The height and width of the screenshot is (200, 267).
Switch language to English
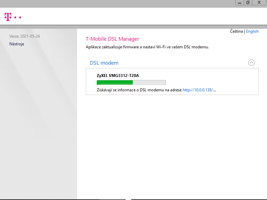(x=252, y=31)
